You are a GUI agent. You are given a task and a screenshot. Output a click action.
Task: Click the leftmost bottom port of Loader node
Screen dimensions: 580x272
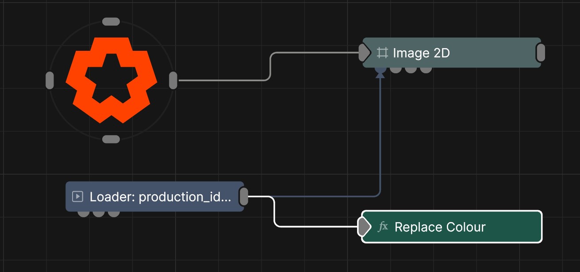(83, 213)
